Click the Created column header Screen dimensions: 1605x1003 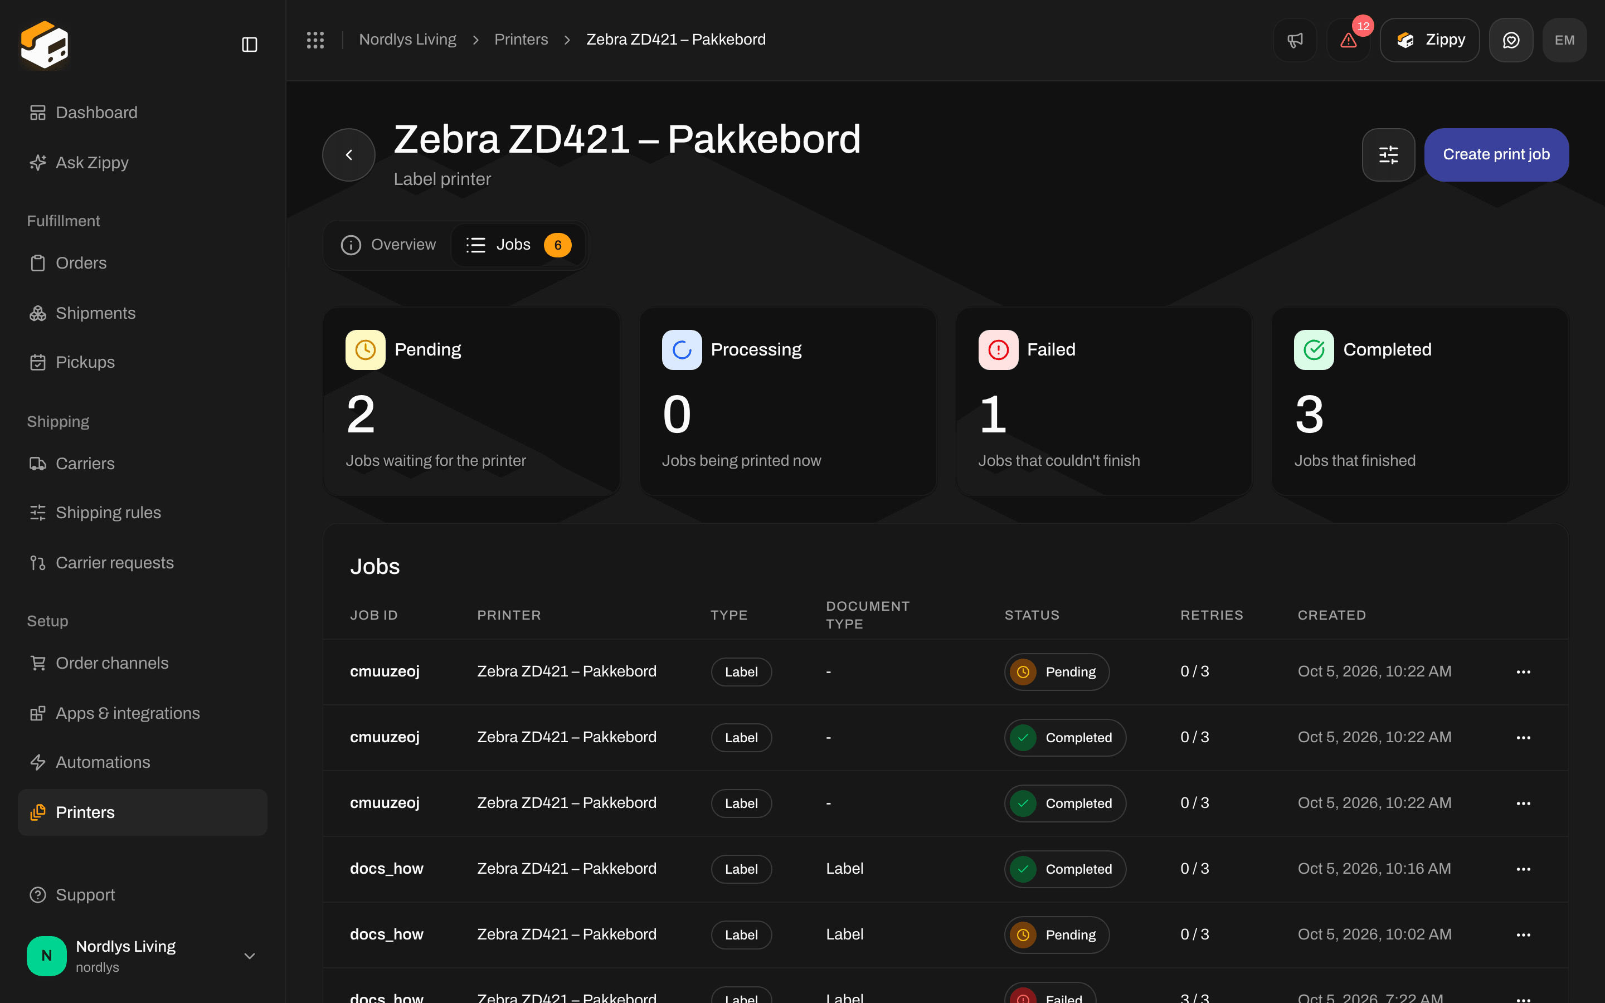1332,615
